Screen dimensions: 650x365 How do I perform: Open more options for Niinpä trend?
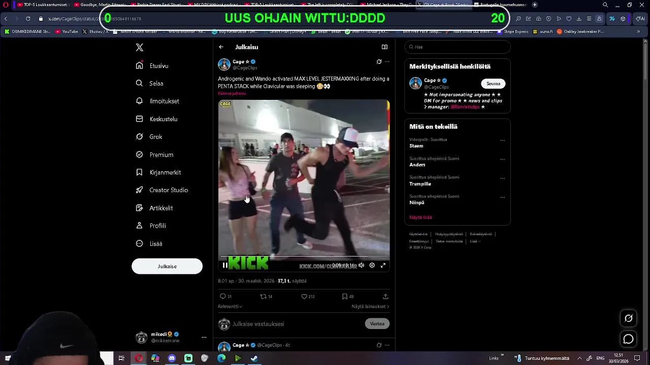(502, 197)
